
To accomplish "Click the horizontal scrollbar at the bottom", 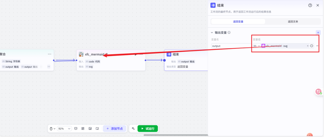I will (x=175, y=135).
